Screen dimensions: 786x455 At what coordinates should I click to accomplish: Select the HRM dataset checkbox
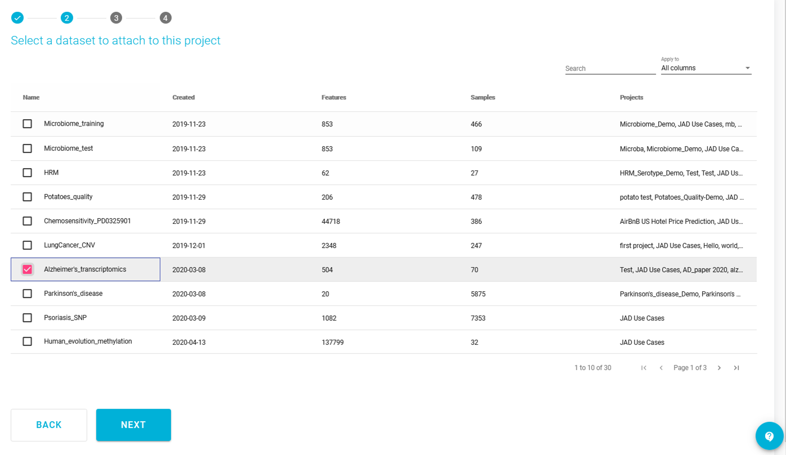[27, 173]
